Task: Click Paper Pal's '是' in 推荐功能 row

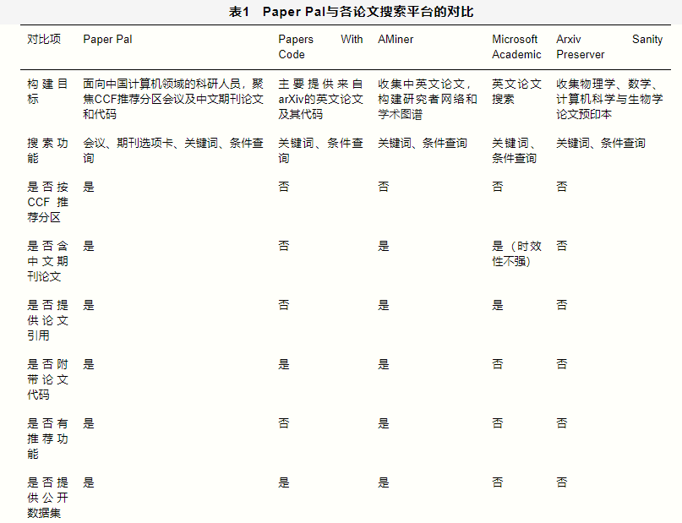Action: [89, 423]
